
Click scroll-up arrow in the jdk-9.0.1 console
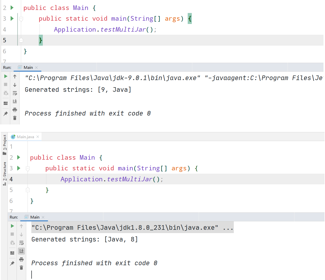point(15,77)
